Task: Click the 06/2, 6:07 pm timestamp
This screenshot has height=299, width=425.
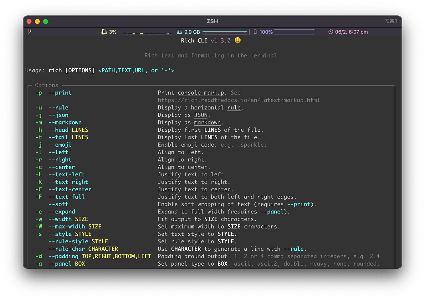Action: 351,32
